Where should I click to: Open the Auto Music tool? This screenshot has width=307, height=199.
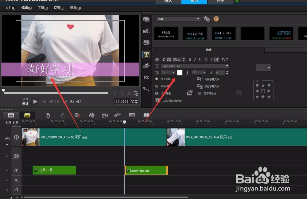click(x=105, y=115)
